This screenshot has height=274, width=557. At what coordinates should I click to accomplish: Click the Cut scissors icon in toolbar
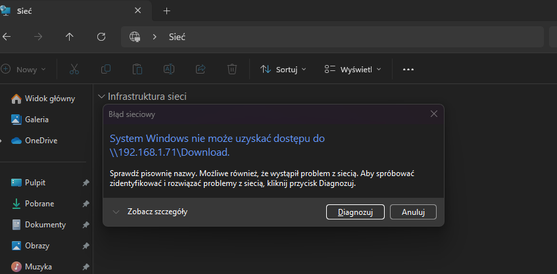[74, 69]
